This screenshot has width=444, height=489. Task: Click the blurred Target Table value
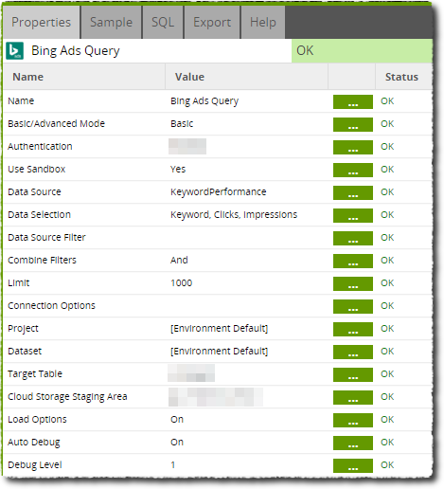[x=191, y=373]
